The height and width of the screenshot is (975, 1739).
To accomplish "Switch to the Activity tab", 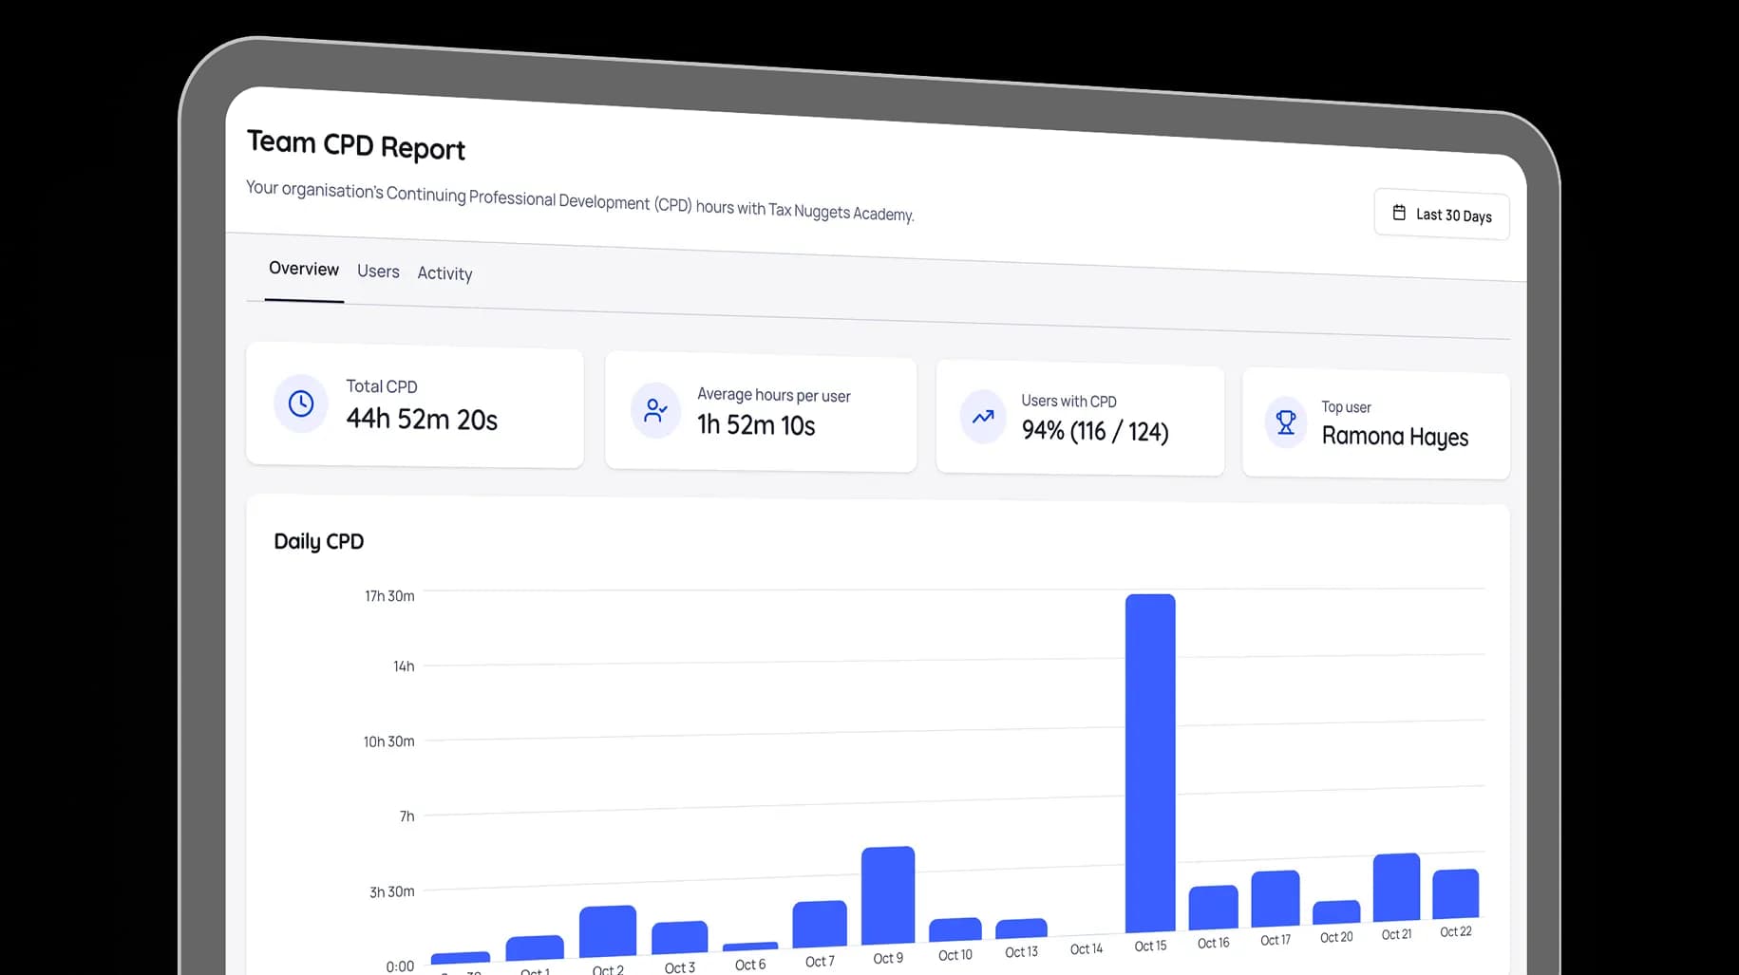I will tap(444, 273).
